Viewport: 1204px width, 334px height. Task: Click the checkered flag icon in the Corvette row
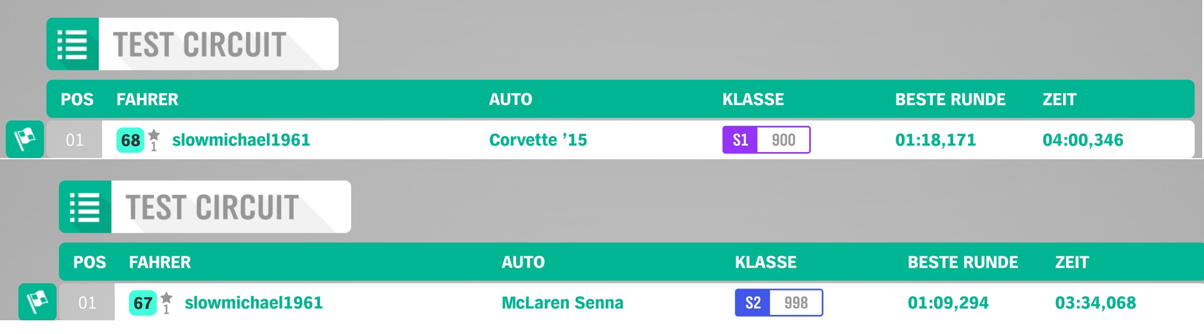click(x=25, y=140)
